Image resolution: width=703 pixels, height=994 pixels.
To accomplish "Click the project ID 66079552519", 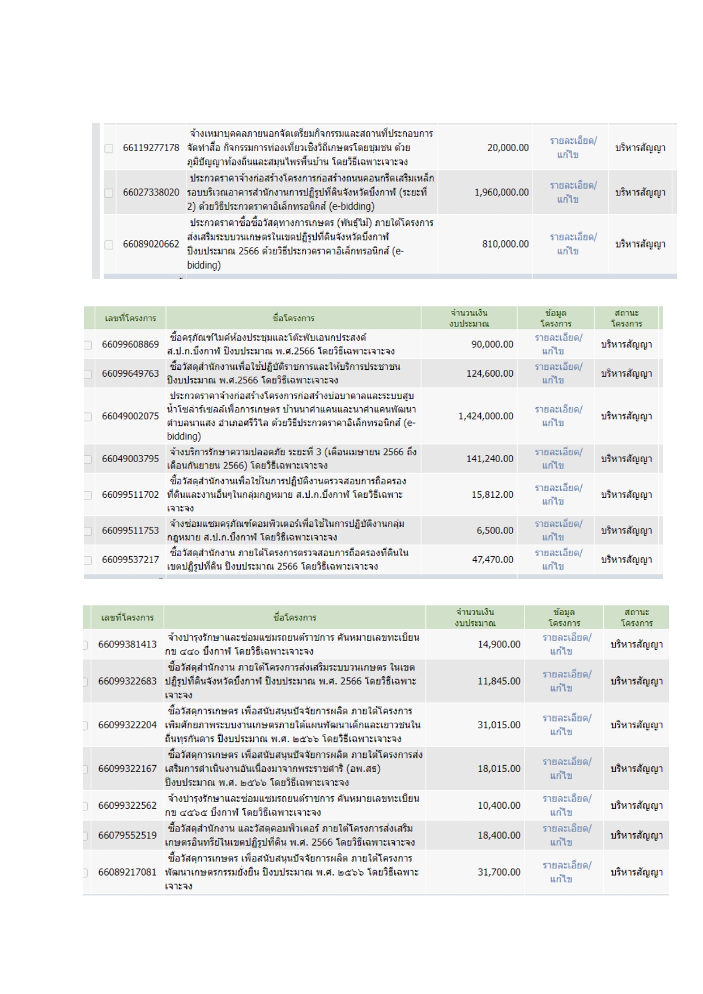I will point(127,835).
